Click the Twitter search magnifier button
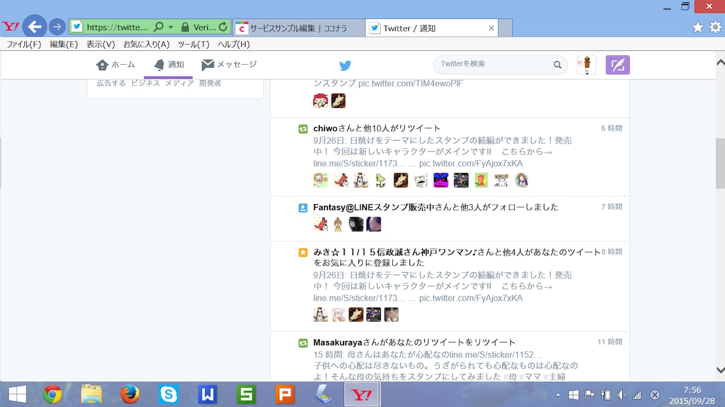 (x=557, y=65)
